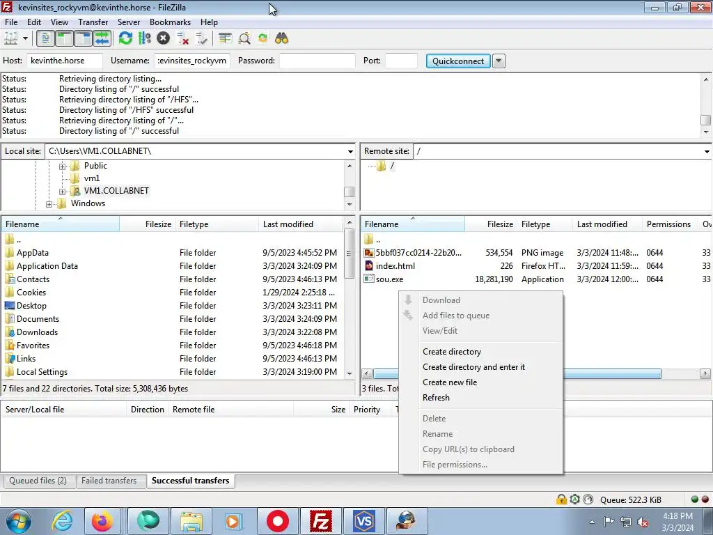
Task: Expand the Windows folder node
Action: pyautogui.click(x=49, y=204)
